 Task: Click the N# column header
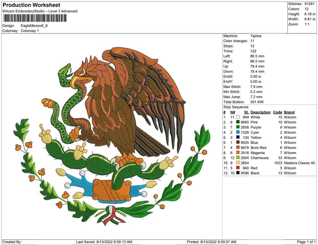233,112
